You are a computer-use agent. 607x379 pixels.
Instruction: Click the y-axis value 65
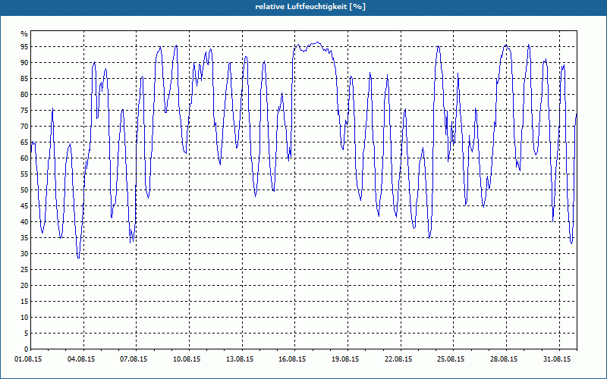(24, 143)
